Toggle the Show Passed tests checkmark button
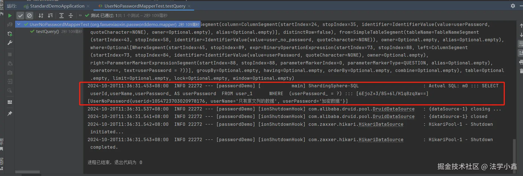 (x=20, y=16)
